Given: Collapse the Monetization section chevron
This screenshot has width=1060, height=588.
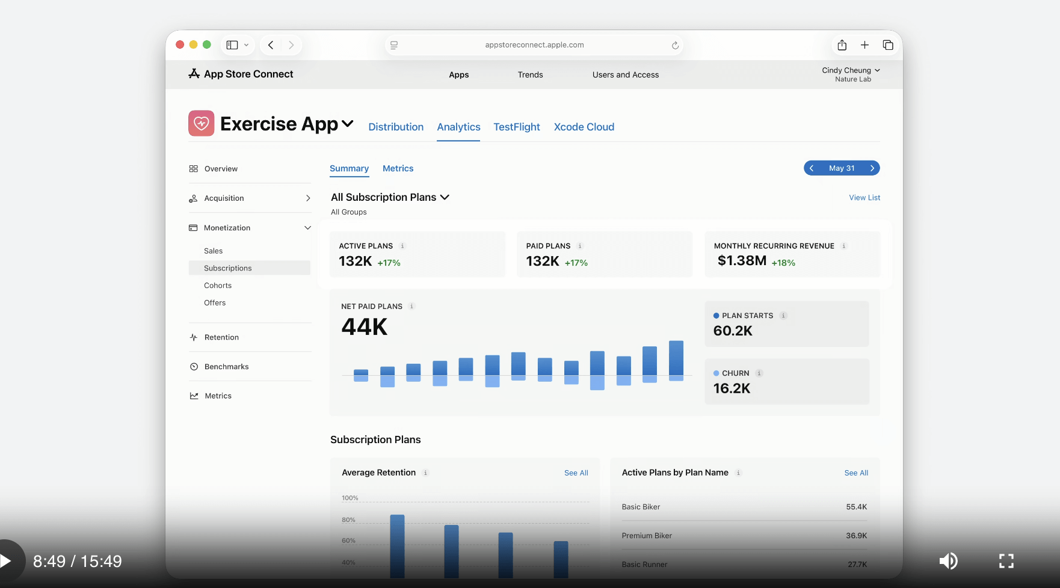Looking at the screenshot, I should 307,228.
